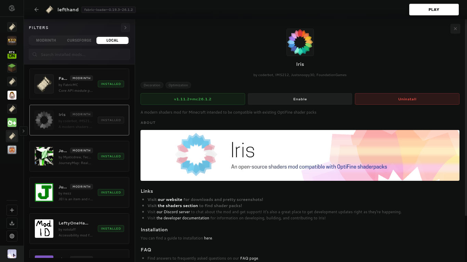This screenshot has width=467, height=262.
Task: Click the lefthand instance name
Action: click(68, 10)
